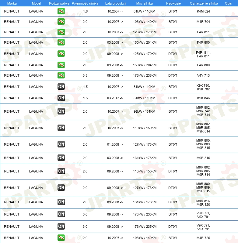Click RENAULT in the M4R 726 row
Image resolution: width=238 pixels, height=243 pixels.
(x=12, y=238)
